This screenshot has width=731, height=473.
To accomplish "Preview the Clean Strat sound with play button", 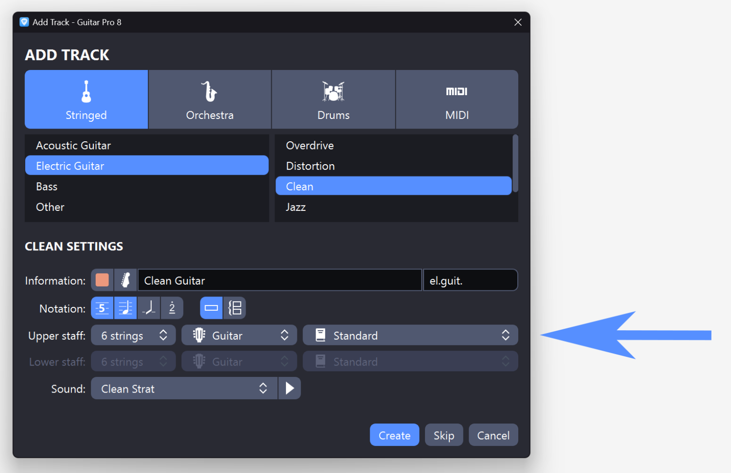I will (289, 388).
